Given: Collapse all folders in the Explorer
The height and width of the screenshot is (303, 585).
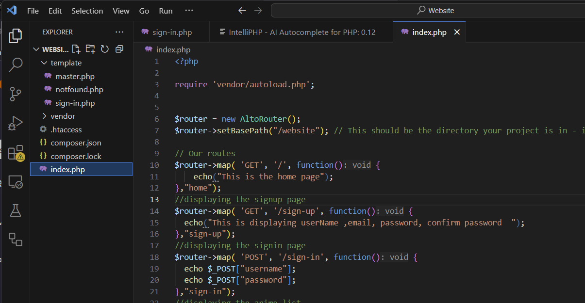Looking at the screenshot, I should pyautogui.click(x=118, y=48).
